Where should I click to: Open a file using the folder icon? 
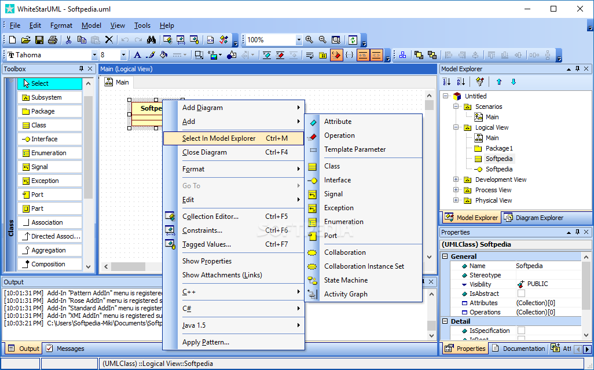tap(25, 40)
